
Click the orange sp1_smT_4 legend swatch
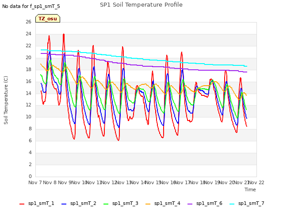click(x=148, y=204)
